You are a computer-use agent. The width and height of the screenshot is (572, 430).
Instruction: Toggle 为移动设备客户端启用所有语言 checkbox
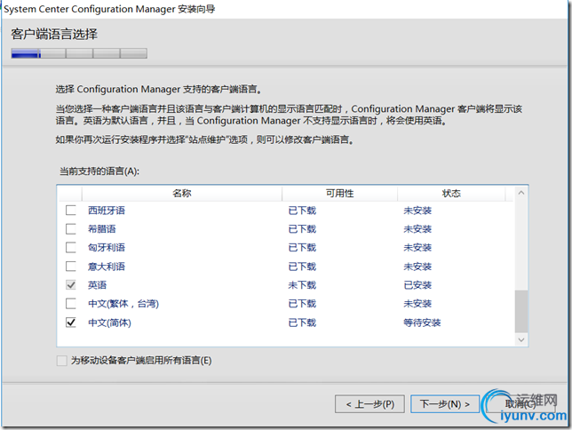point(61,361)
